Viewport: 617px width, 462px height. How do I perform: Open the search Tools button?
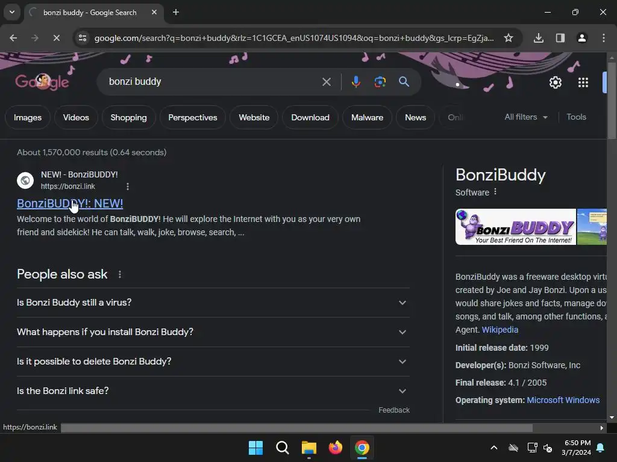coord(576,117)
